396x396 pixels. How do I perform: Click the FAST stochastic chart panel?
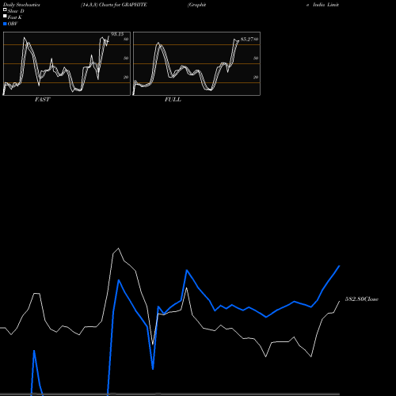tap(67, 63)
